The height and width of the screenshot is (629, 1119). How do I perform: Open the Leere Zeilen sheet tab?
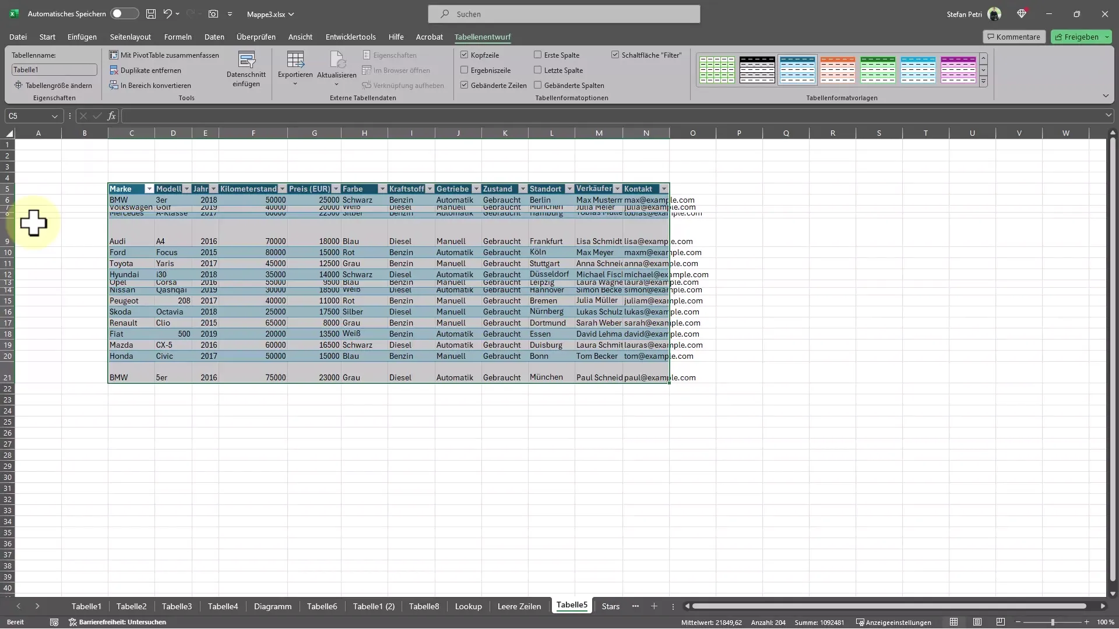[x=519, y=606]
